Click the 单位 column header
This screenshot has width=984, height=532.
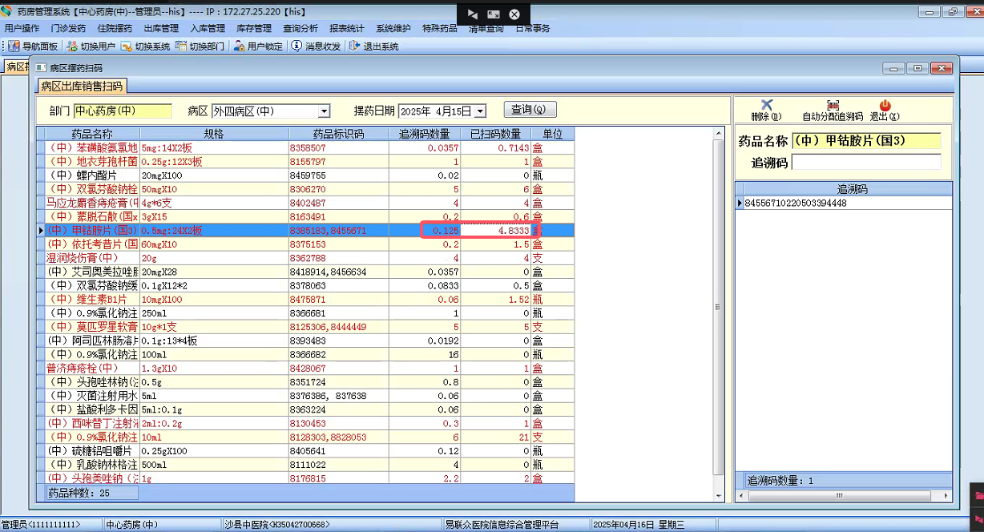[553, 134]
